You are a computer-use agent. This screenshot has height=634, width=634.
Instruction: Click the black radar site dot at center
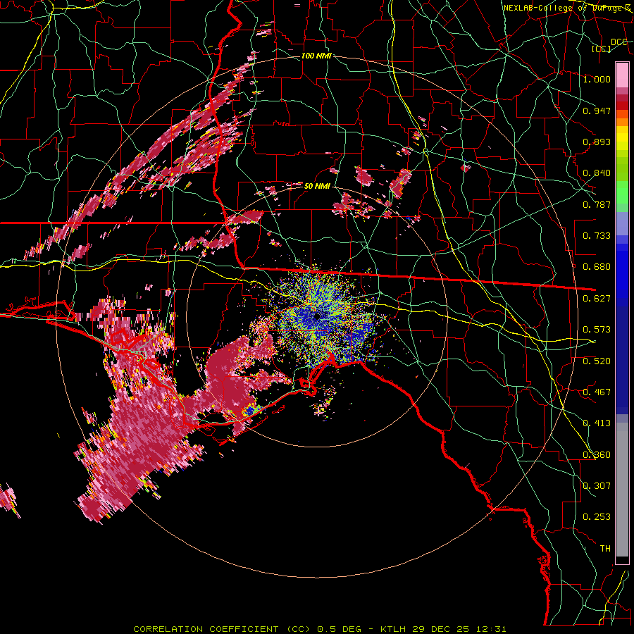[x=316, y=316]
